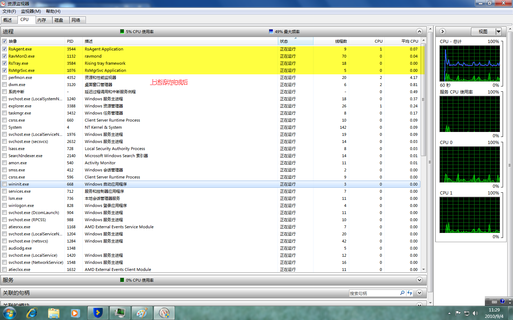
Task: Collapse the 进程 section
Action: pyautogui.click(x=419, y=31)
